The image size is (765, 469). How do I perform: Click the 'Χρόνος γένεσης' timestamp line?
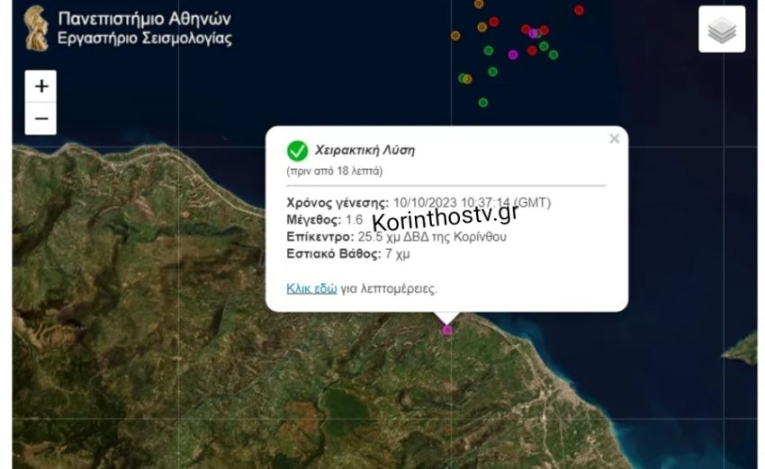click(x=418, y=202)
